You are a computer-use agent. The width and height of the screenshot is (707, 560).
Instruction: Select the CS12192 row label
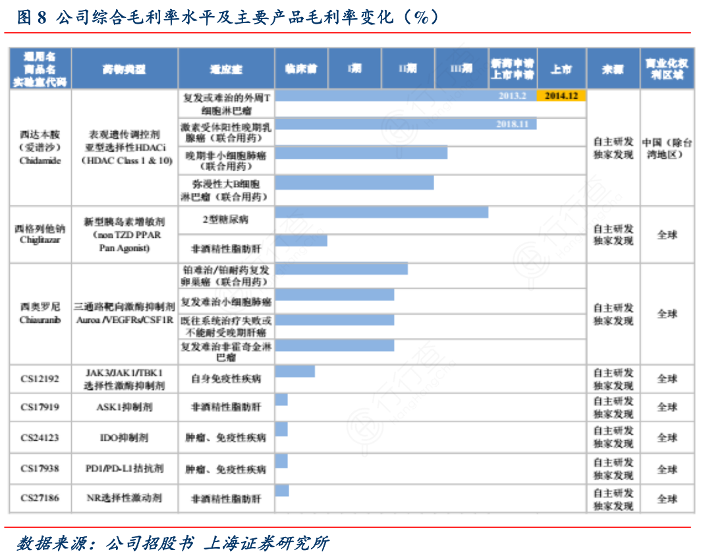pos(40,379)
